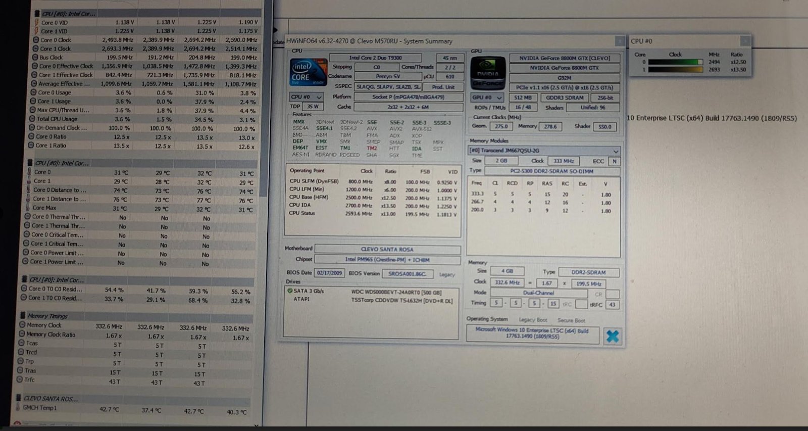Close the CPU #0 clock window
808x431 pixels.
pyautogui.click(x=745, y=41)
